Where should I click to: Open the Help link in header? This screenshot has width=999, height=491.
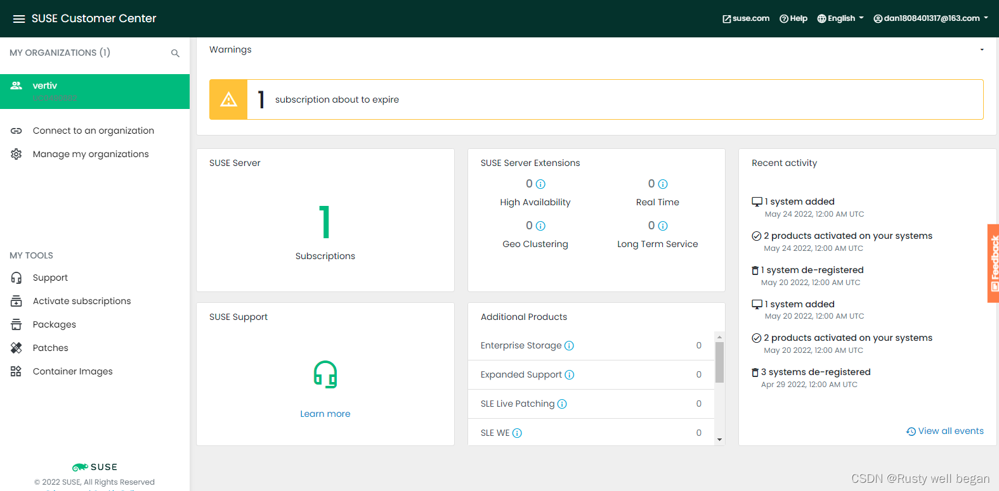(793, 18)
